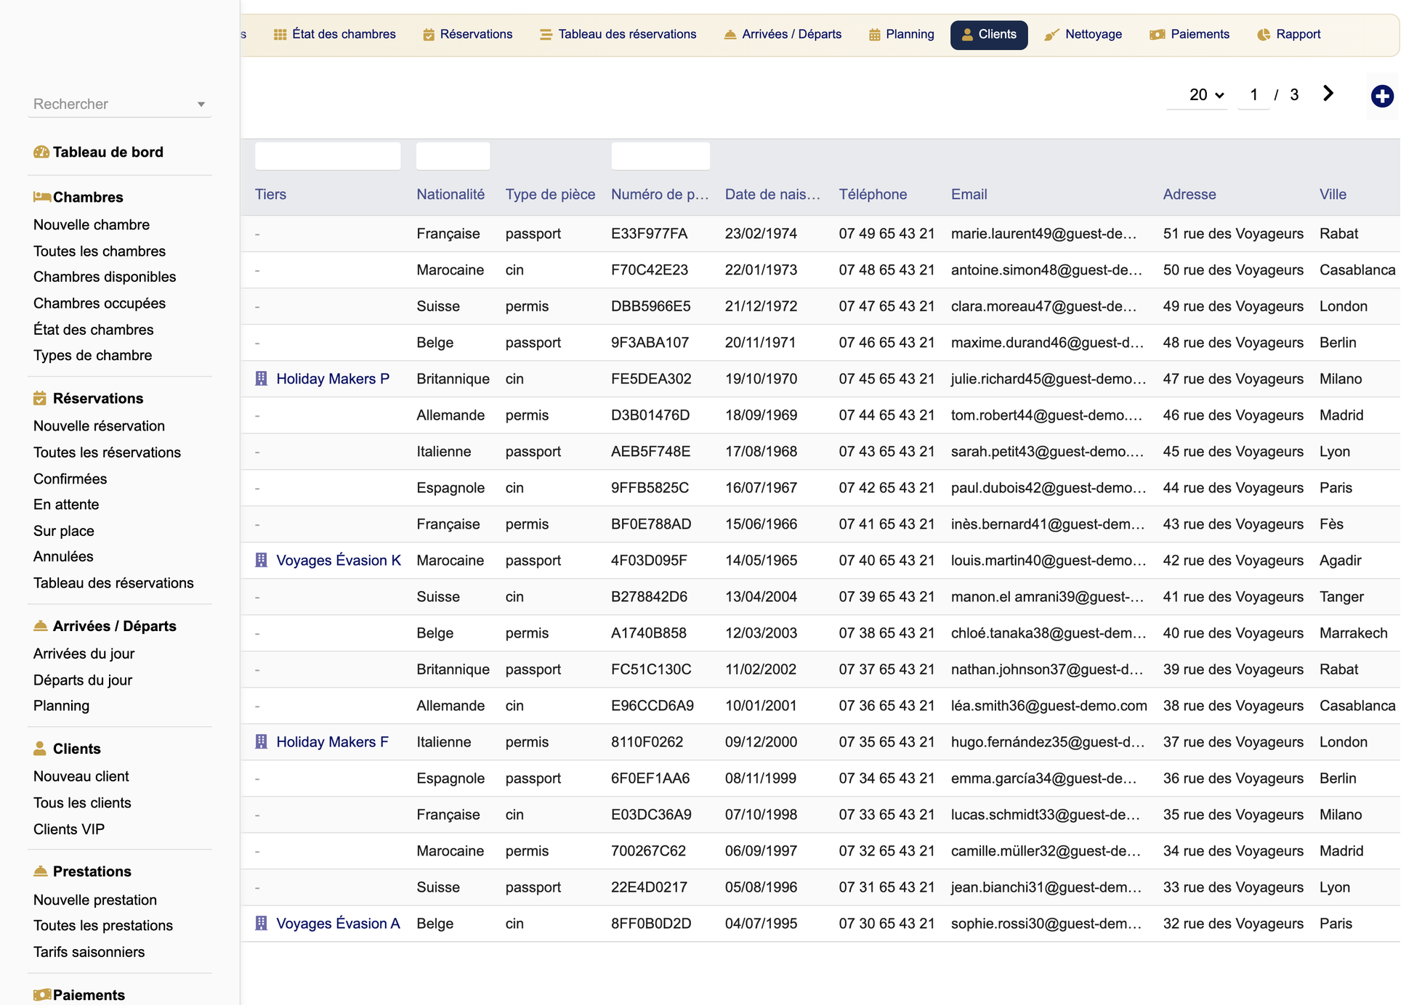Screen dimensions: 1414x1005
Task: Open Tous les clients in sidebar
Action: tap(82, 802)
